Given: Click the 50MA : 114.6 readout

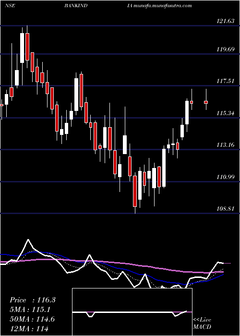Looking at the screenshot, I should [x=32, y=319].
